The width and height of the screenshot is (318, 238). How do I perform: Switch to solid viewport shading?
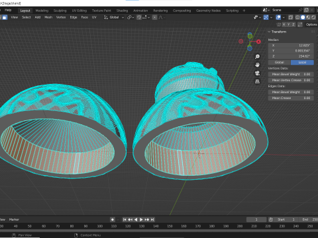point(303,17)
